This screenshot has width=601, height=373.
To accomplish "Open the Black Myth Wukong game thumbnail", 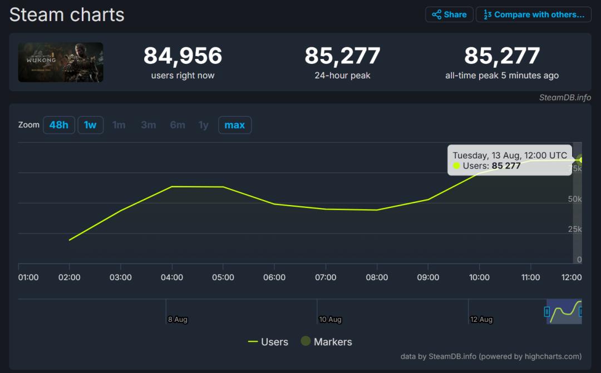I will (x=61, y=62).
